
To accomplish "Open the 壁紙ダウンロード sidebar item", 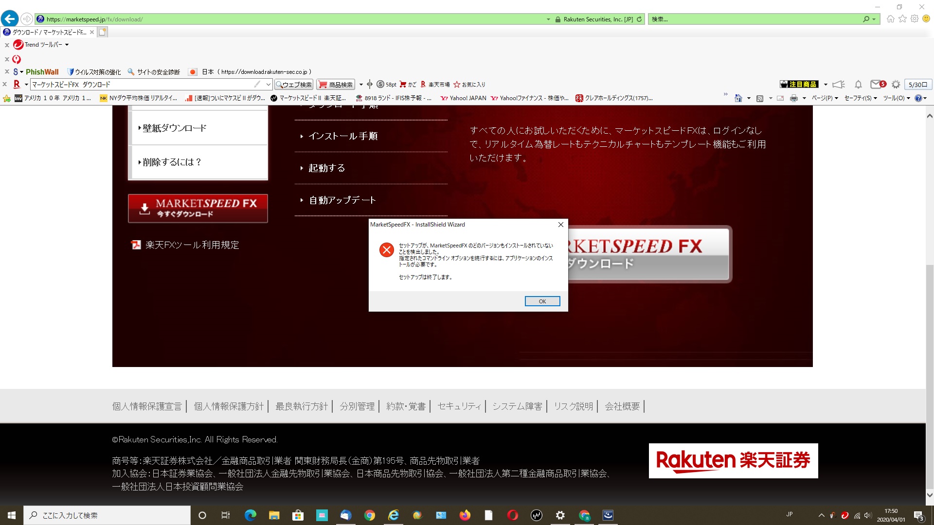I will click(199, 128).
